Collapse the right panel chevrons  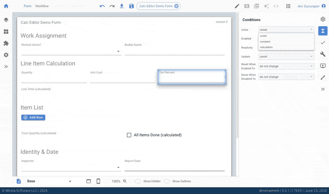[x=323, y=89]
